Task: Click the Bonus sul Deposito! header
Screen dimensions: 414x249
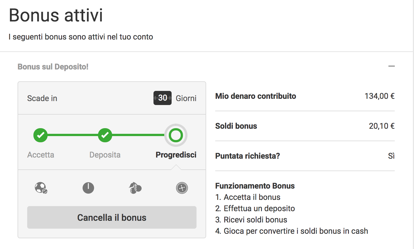Action: [x=53, y=67]
